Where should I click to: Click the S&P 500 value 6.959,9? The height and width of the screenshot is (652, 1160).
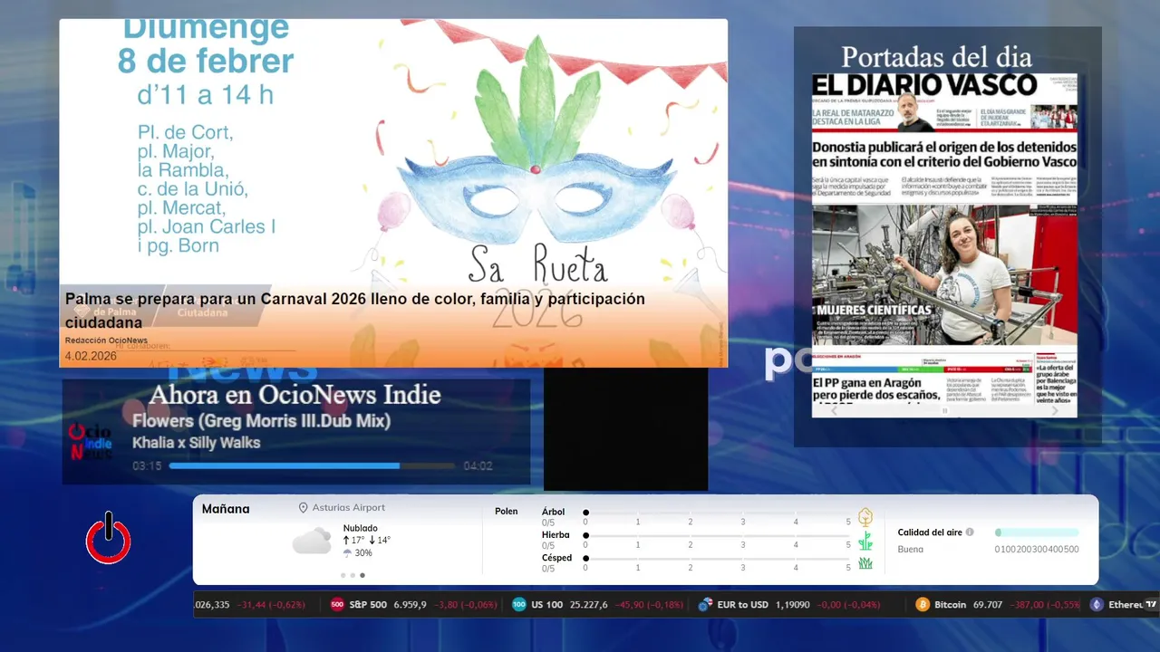coord(410,604)
